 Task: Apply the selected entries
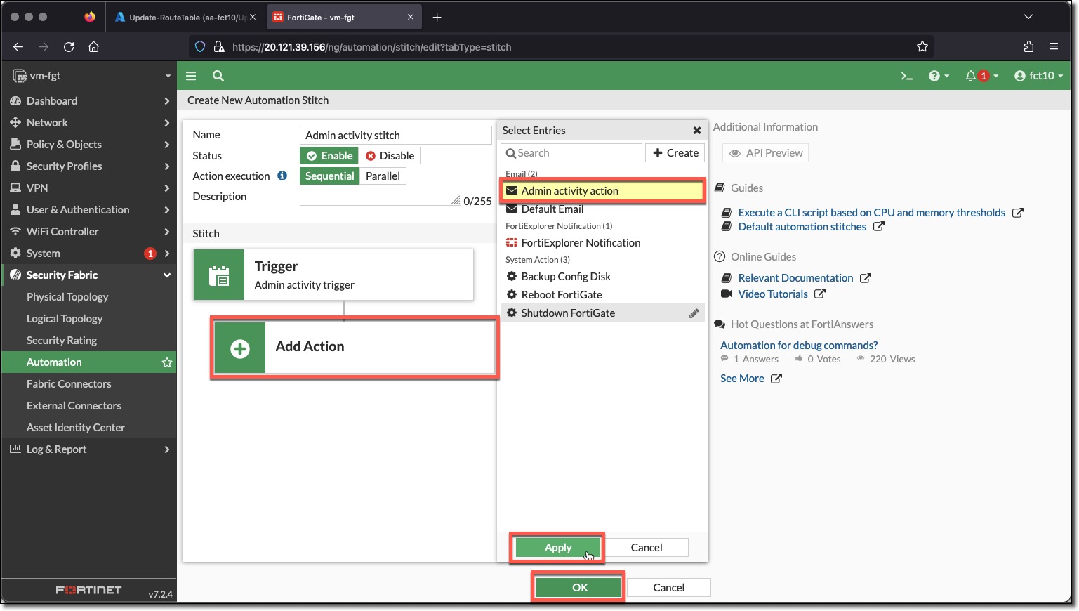[x=558, y=548]
